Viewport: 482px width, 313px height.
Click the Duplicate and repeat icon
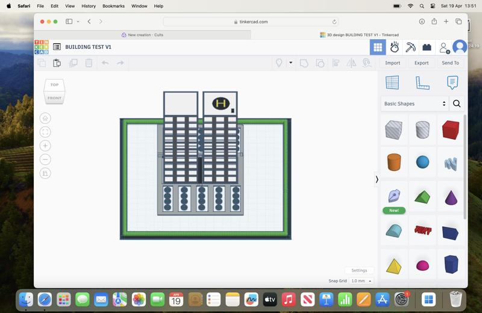73,63
